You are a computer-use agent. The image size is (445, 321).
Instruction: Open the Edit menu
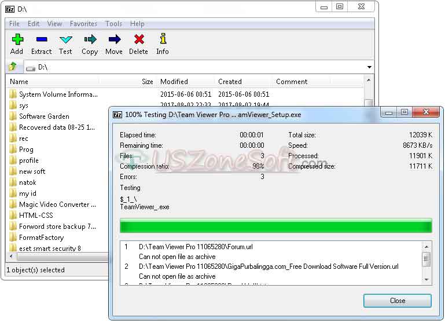click(34, 24)
